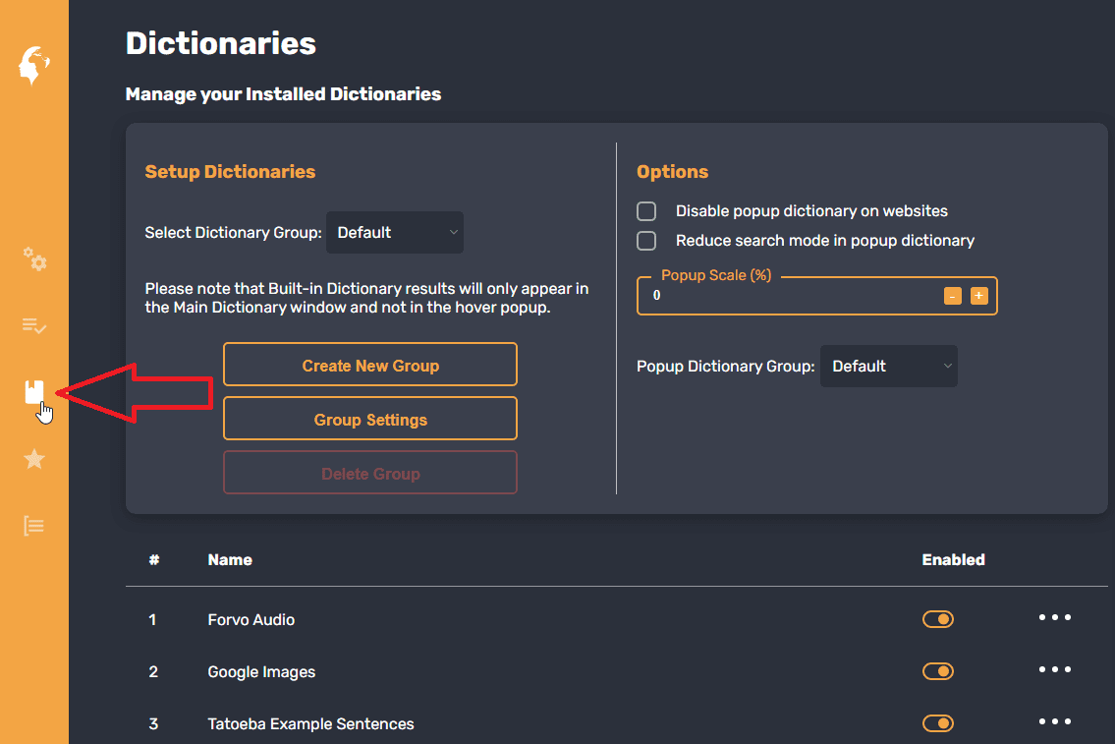This screenshot has height=744, width=1115.
Task: Open the Dictionaries book sidebar icon
Action: pos(34,392)
